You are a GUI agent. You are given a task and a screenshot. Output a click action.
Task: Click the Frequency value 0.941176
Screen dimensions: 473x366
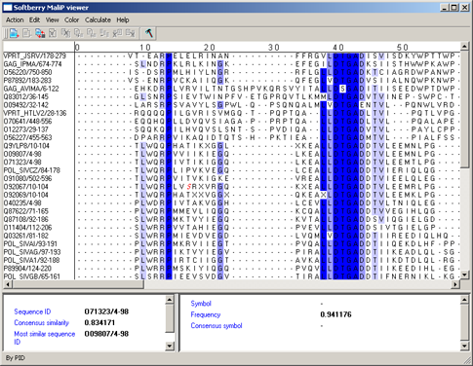click(335, 314)
